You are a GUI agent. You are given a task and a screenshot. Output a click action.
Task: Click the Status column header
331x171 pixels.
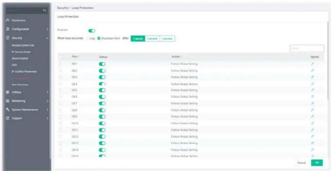103,57
